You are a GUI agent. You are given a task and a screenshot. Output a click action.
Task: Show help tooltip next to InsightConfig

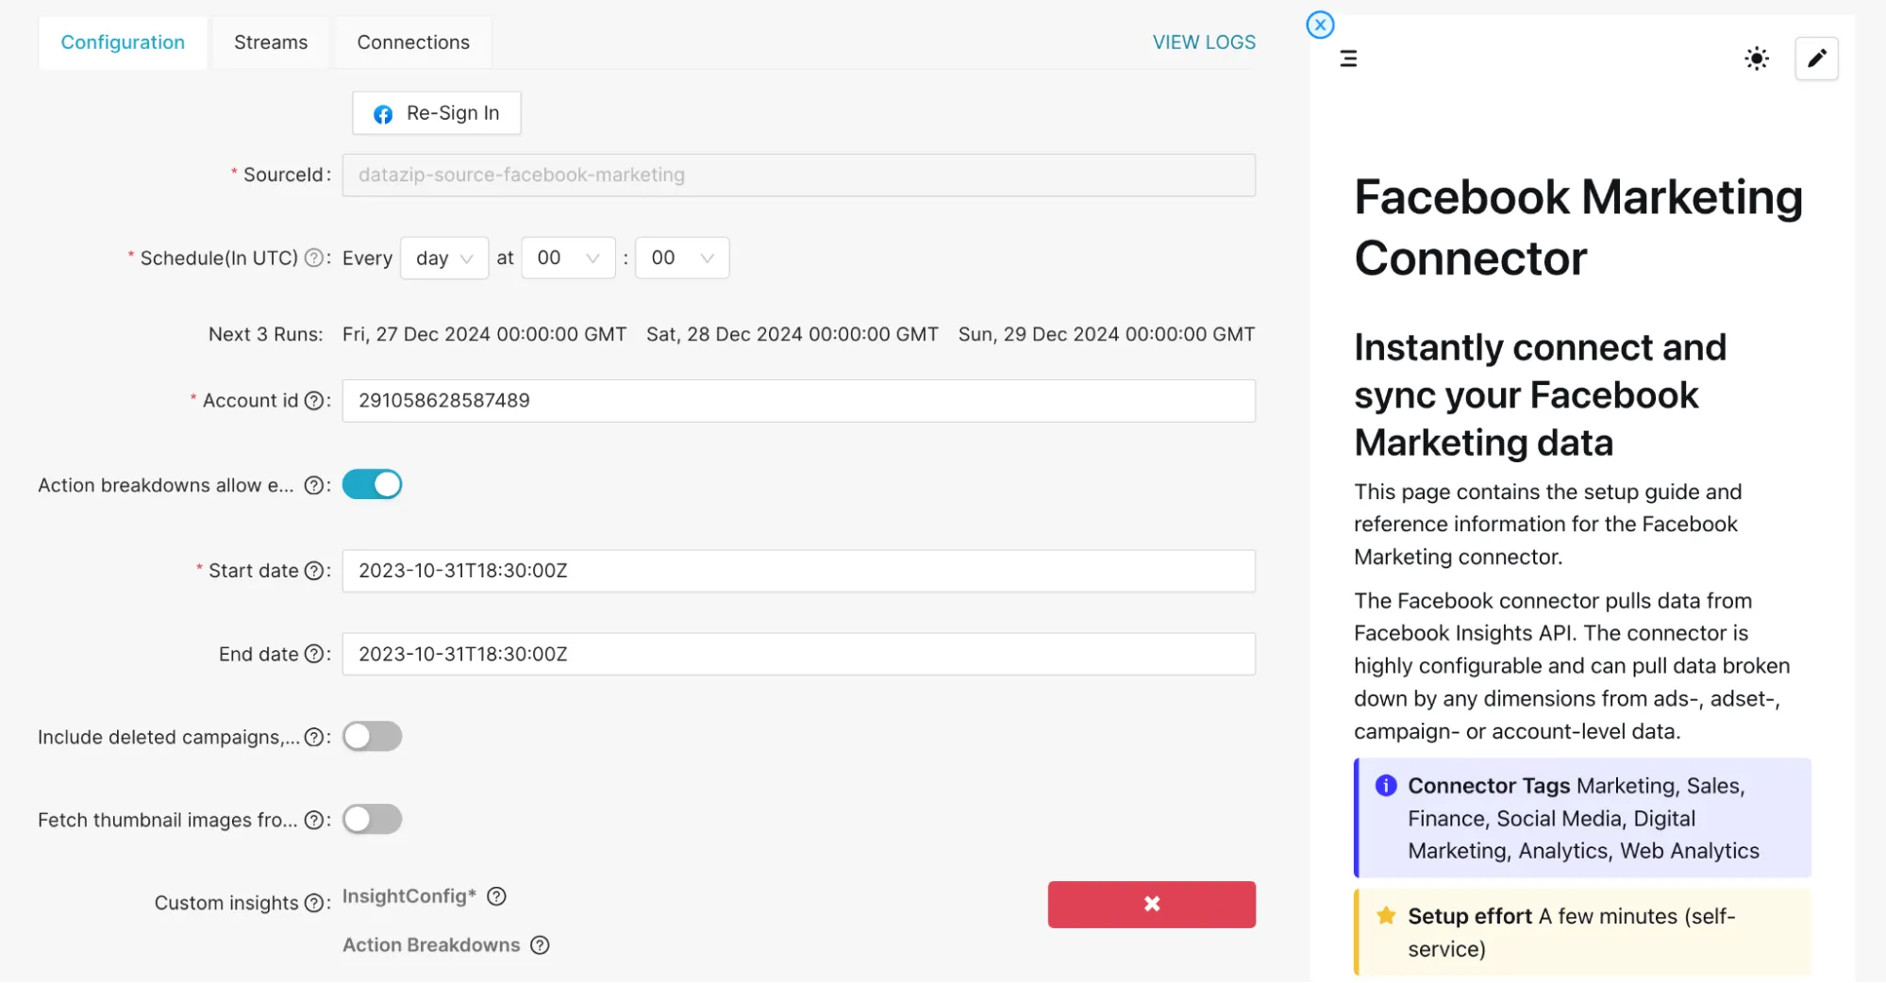[x=496, y=897]
